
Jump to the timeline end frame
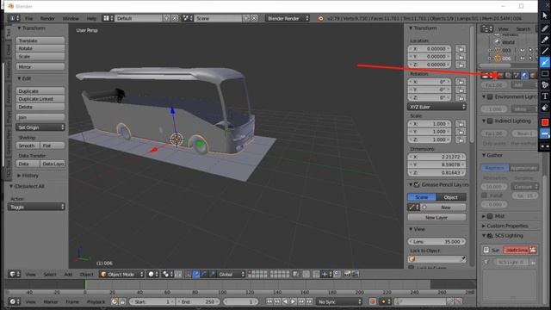pos(310,301)
